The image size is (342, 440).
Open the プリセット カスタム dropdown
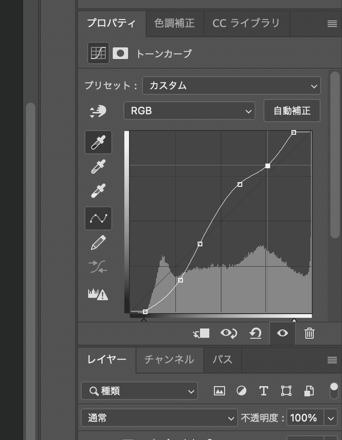click(x=232, y=85)
